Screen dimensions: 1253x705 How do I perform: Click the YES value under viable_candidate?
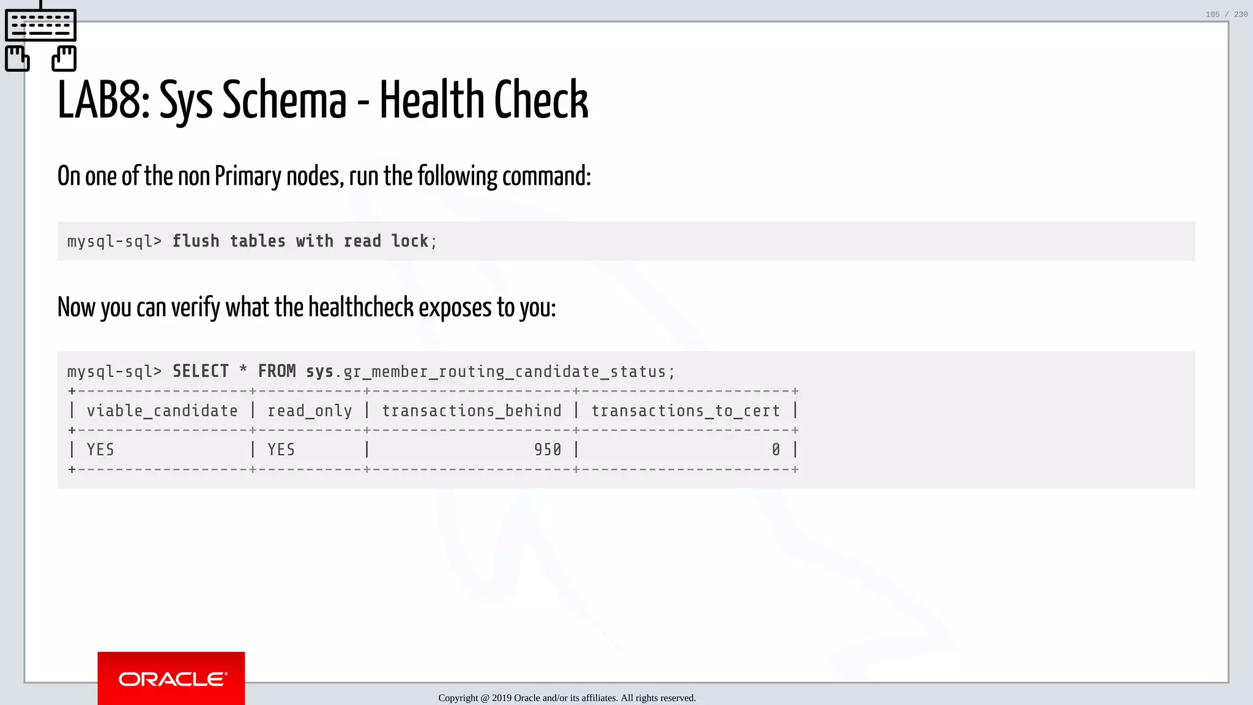tap(100, 450)
